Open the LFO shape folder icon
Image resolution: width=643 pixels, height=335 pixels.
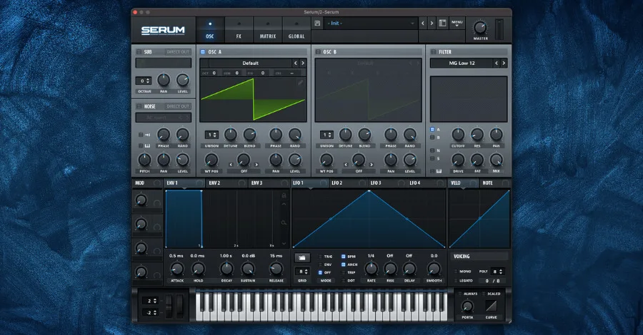(301, 258)
